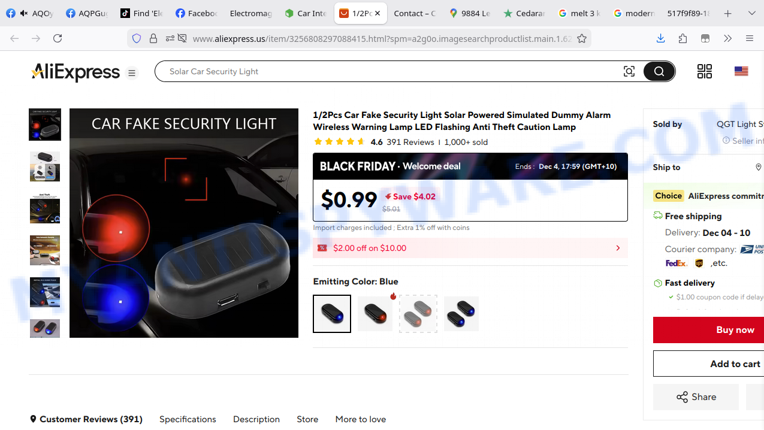This screenshot has width=764, height=430.
Task: Open the Firefox downloads icon
Action: 660,38
